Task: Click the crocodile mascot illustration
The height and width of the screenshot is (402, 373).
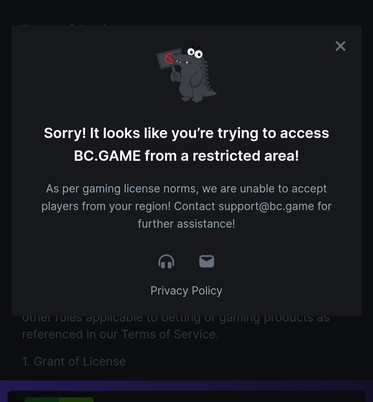Action: (x=187, y=74)
